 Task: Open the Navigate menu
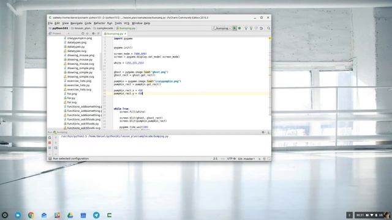(77, 23)
